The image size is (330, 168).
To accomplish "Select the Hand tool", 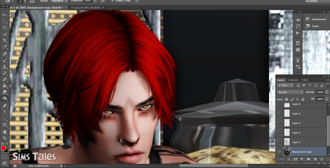I will [x=4, y=132].
